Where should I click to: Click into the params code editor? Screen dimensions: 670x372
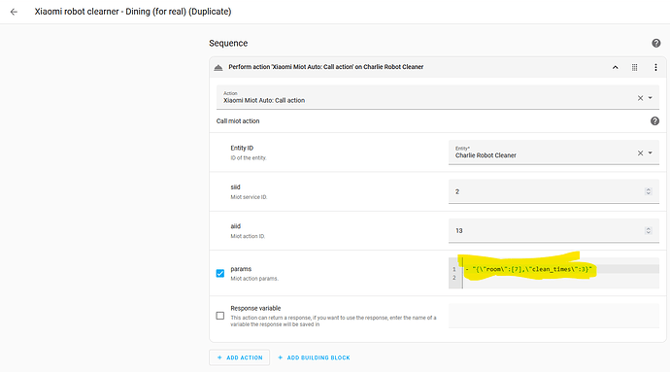pos(553,273)
